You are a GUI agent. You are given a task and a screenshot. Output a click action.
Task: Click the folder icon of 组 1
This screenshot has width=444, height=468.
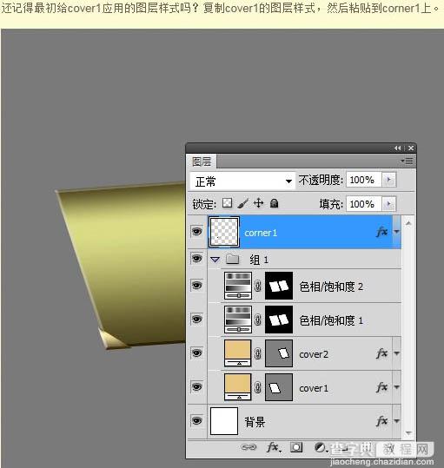[x=233, y=259]
